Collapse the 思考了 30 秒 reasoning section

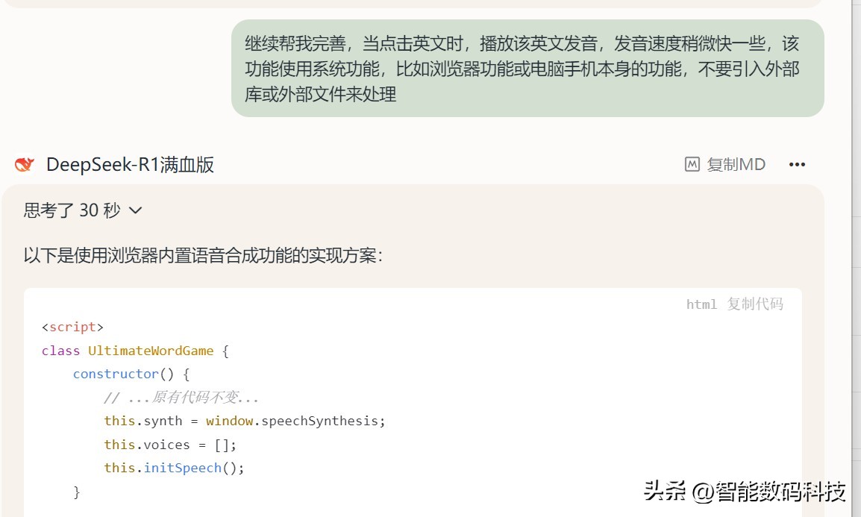click(135, 211)
